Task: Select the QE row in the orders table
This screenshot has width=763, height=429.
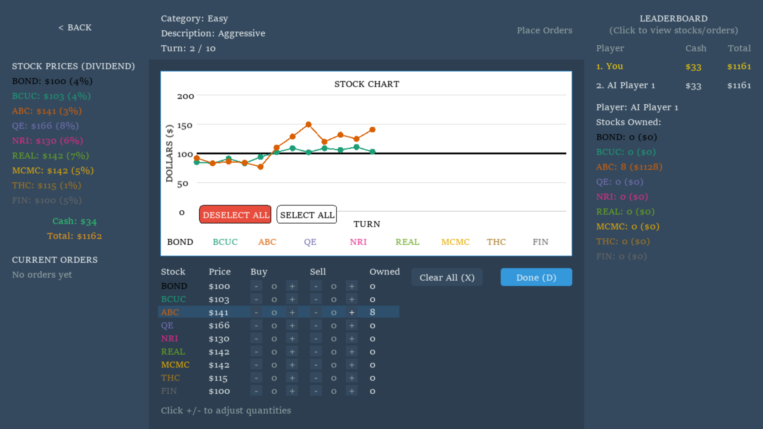Action: pyautogui.click(x=167, y=325)
